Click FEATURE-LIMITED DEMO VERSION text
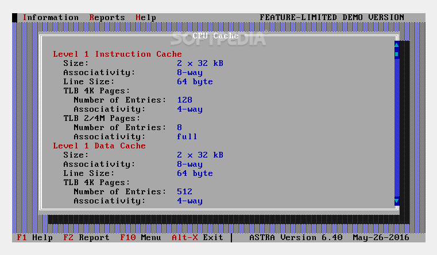The width and height of the screenshot is (437, 255). [332, 18]
